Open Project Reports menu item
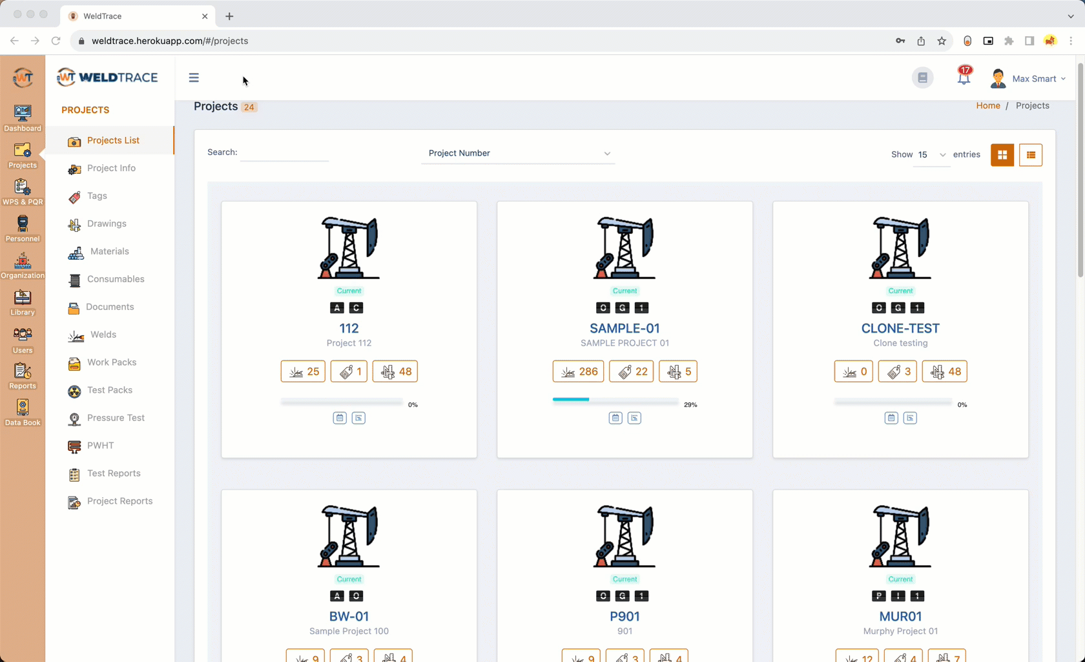 [x=110, y=501]
